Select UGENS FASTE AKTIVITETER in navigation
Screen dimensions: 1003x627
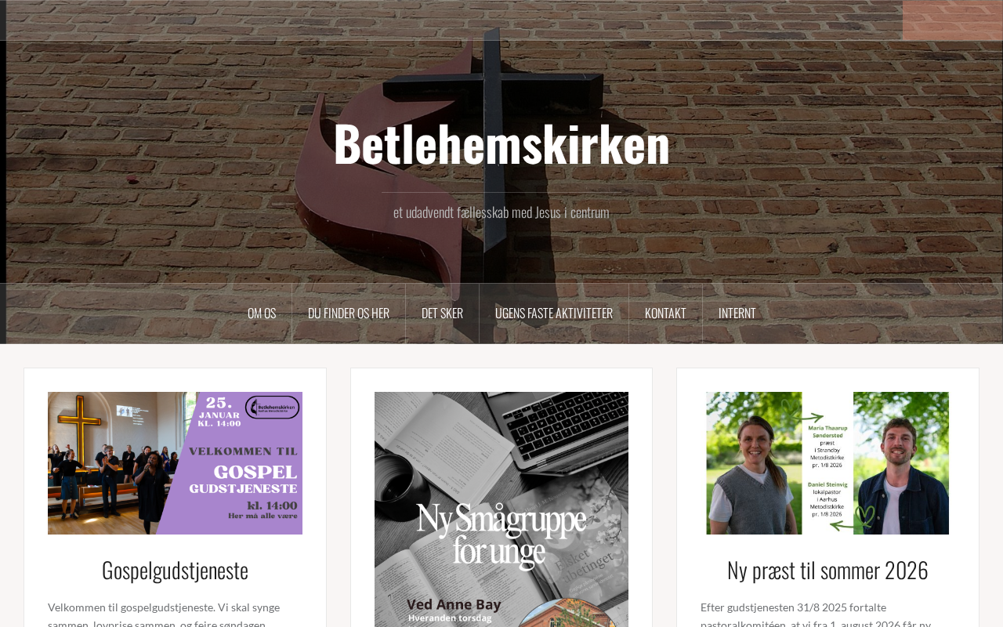[x=554, y=313]
